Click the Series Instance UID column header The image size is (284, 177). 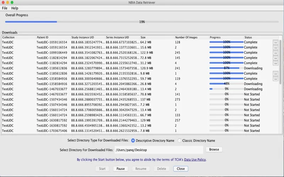click(122, 38)
